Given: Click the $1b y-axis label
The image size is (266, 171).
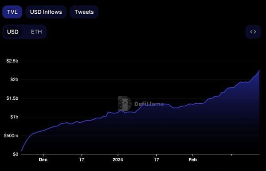Looking at the screenshot, I should click(x=14, y=117).
